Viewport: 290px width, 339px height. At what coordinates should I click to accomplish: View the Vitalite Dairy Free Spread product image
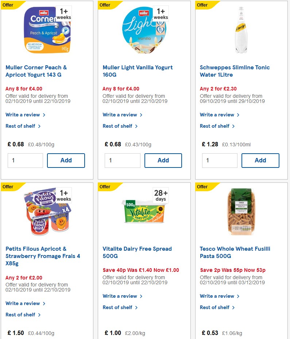(144, 212)
